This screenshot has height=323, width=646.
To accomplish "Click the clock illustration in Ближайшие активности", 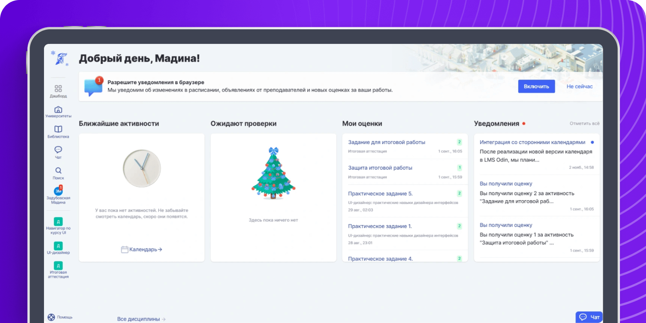I will coord(142,168).
